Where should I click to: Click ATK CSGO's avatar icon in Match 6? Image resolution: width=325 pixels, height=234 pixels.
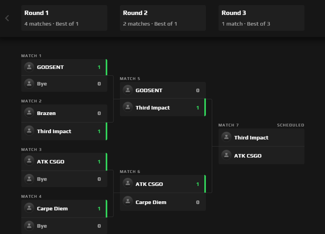click(127, 184)
